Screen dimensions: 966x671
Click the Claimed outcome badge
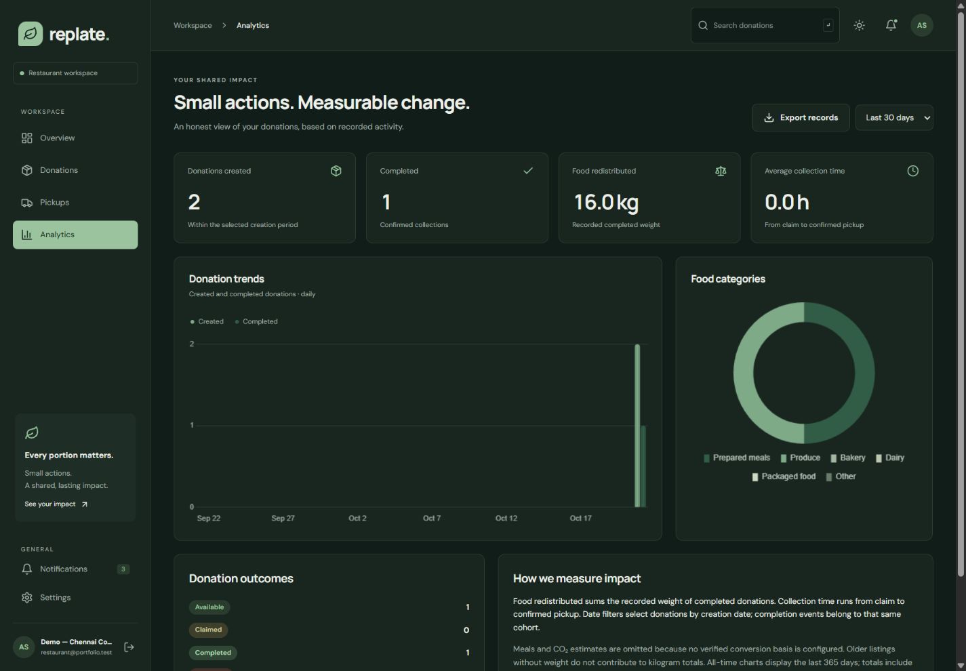(x=208, y=630)
